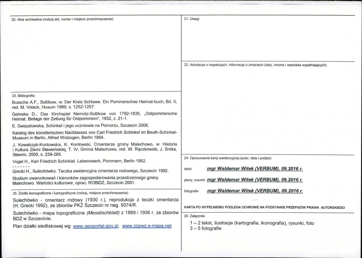
Task: Select the Kowalczyk-Kontowska Cmentarze gminy Malechowo entry
Action: pyautogui.click(x=95, y=149)
